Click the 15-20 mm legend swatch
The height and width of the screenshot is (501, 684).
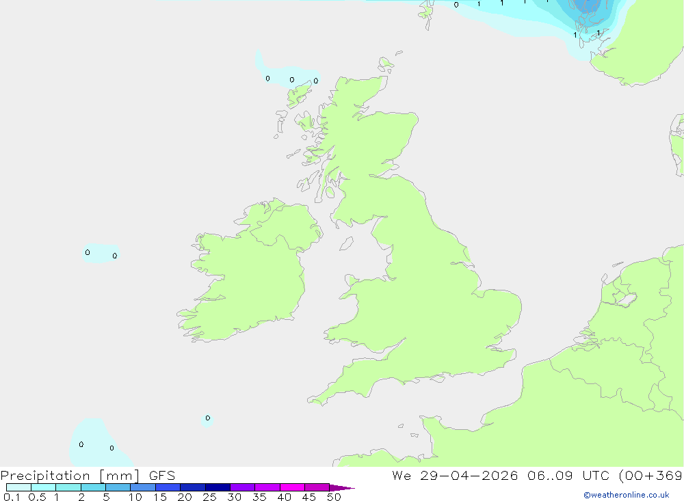[x=168, y=487]
